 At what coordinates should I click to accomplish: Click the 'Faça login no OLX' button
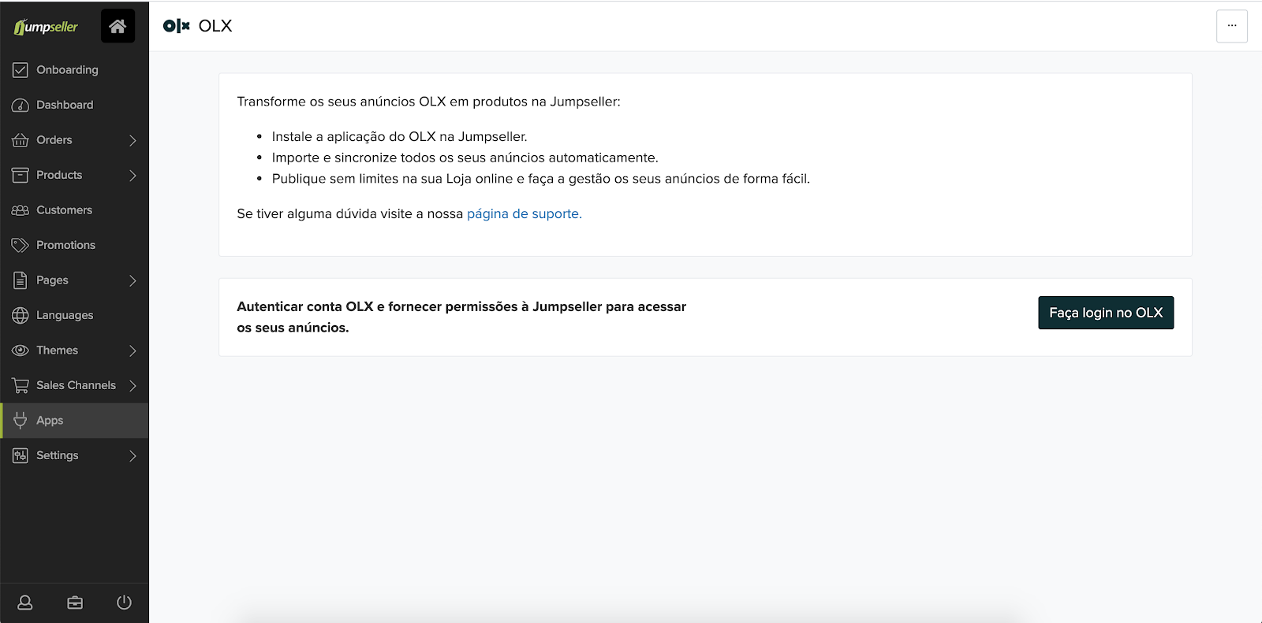click(1106, 313)
